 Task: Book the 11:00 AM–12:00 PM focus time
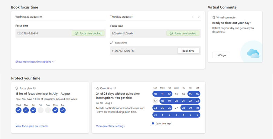tap(188, 51)
